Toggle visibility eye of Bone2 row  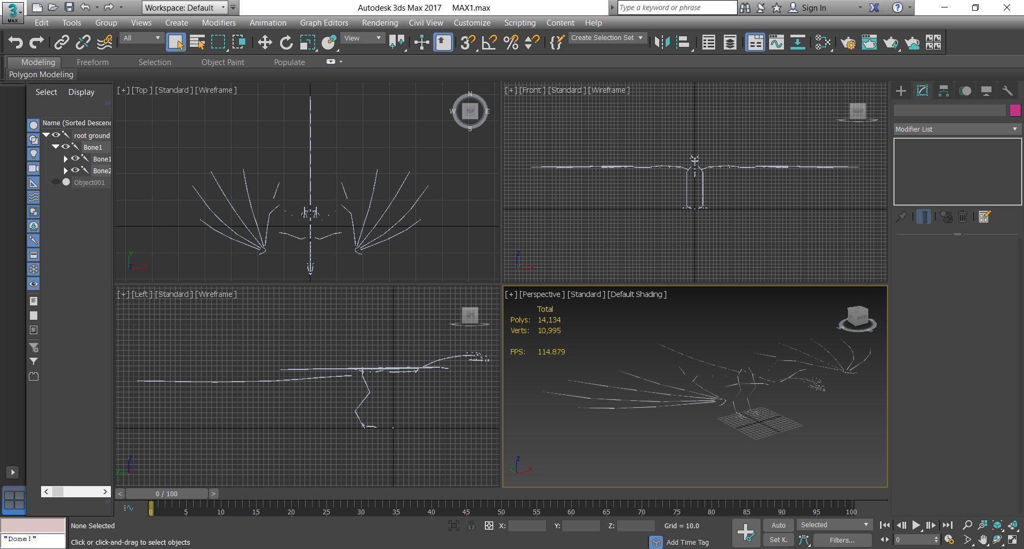[x=75, y=171]
